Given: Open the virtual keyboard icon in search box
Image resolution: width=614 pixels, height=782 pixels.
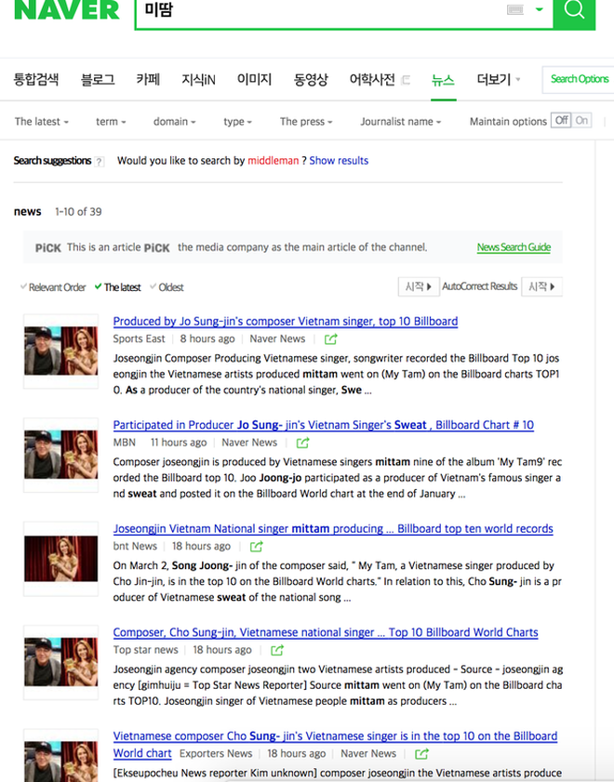Looking at the screenshot, I should click(x=515, y=9).
